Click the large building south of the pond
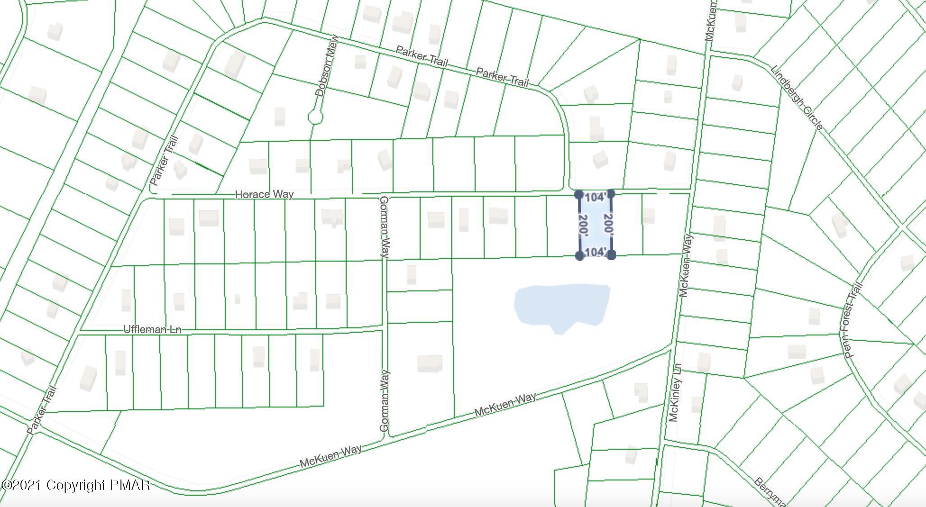926x507 pixels. (430, 364)
